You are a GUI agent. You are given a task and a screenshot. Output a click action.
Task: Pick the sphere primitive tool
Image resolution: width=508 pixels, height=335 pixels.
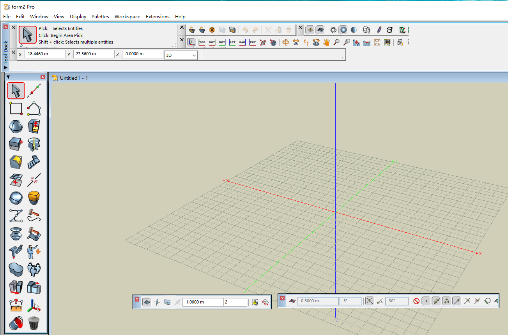pyautogui.click(x=16, y=126)
